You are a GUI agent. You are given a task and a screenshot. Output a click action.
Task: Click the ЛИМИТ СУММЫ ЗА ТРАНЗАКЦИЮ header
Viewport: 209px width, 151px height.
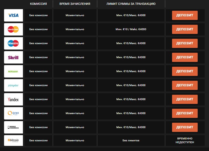[131, 4]
